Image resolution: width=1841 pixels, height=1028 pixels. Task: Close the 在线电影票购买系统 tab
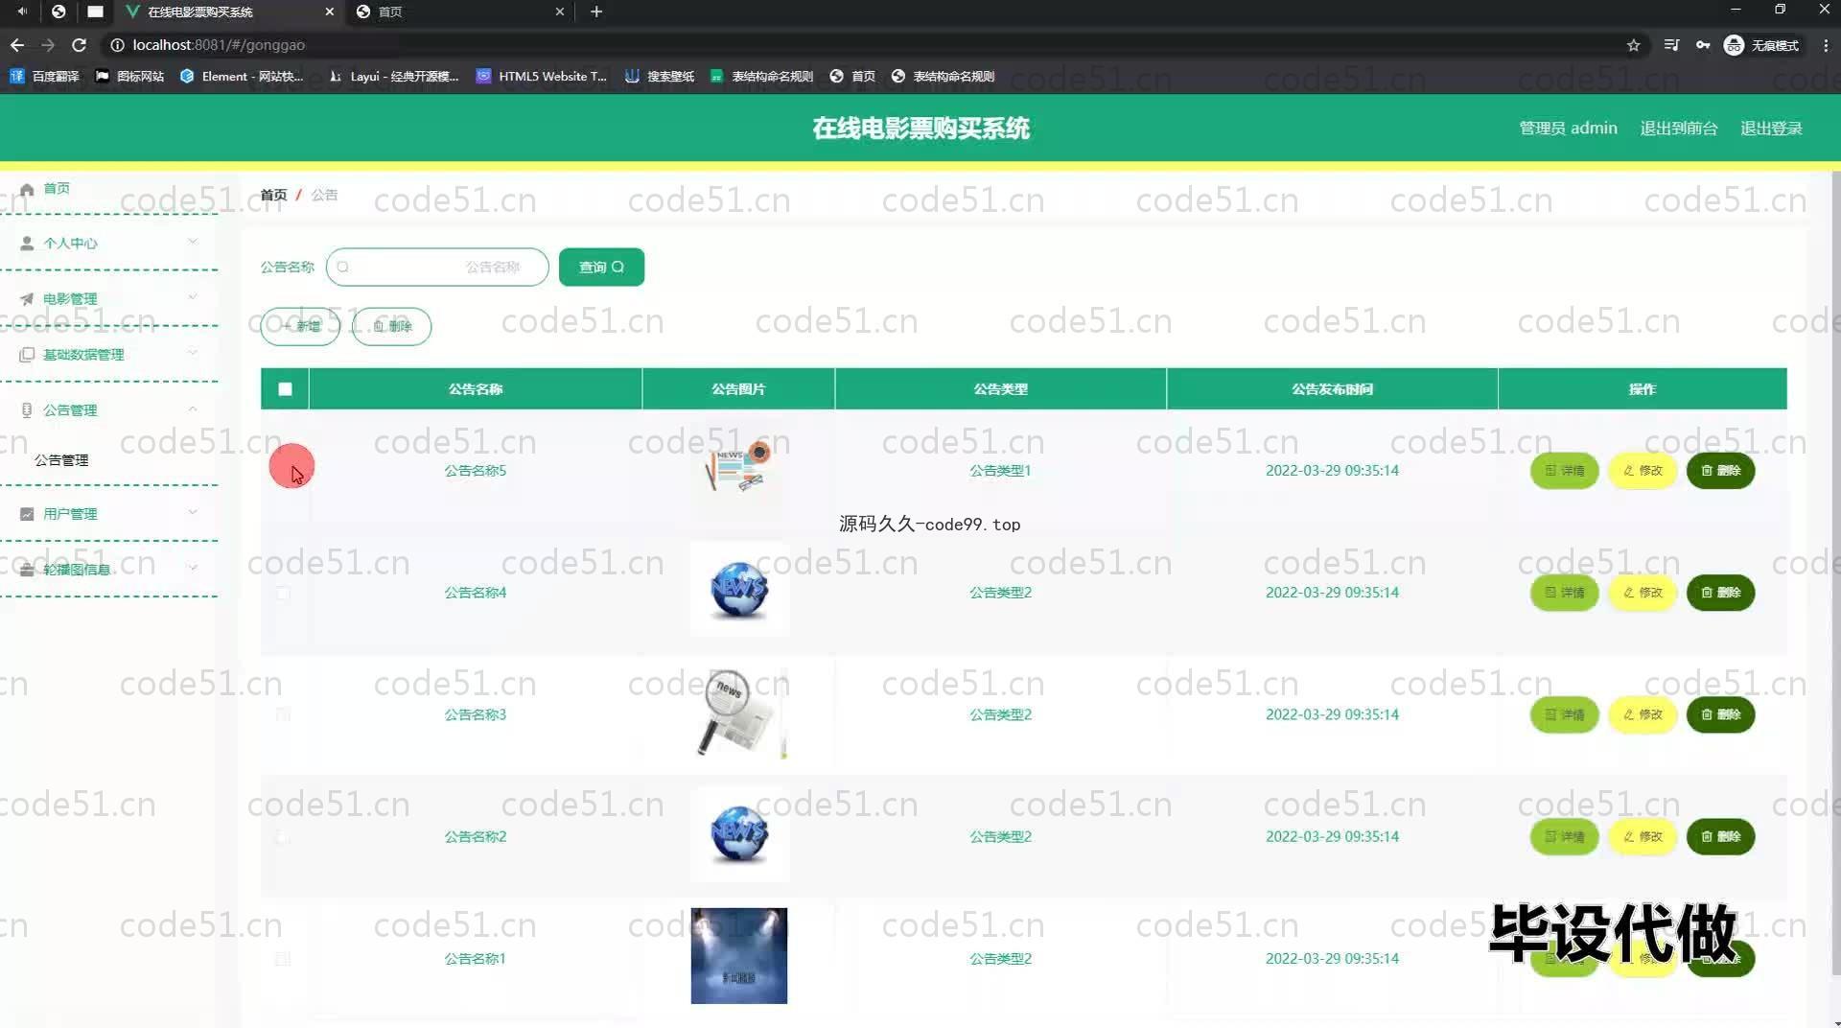[330, 12]
